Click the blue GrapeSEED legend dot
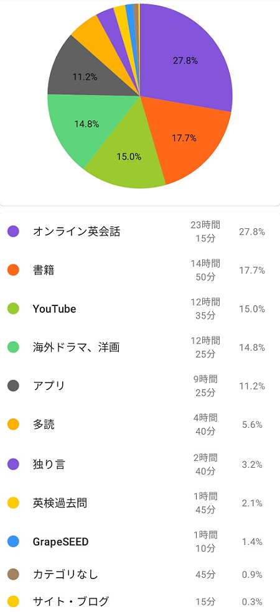This screenshot has height=612, width=280. pyautogui.click(x=13, y=542)
